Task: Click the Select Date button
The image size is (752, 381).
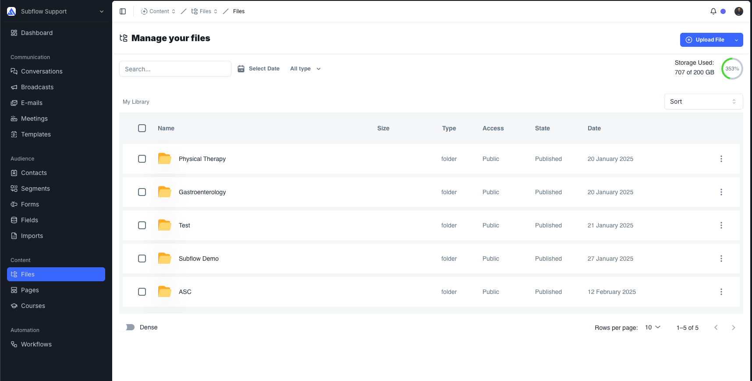Action: click(259, 69)
